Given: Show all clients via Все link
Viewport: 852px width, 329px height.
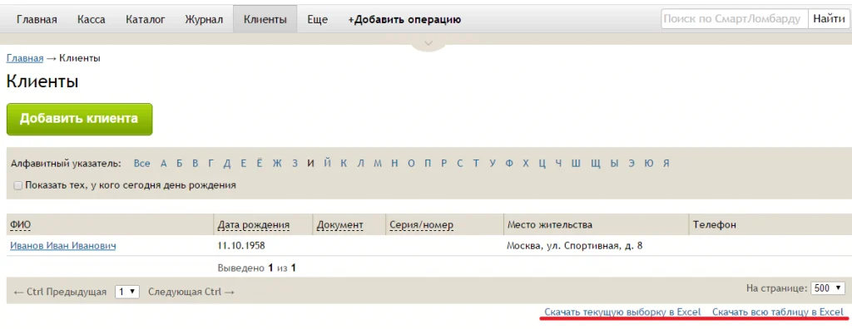Looking at the screenshot, I should tap(141, 164).
